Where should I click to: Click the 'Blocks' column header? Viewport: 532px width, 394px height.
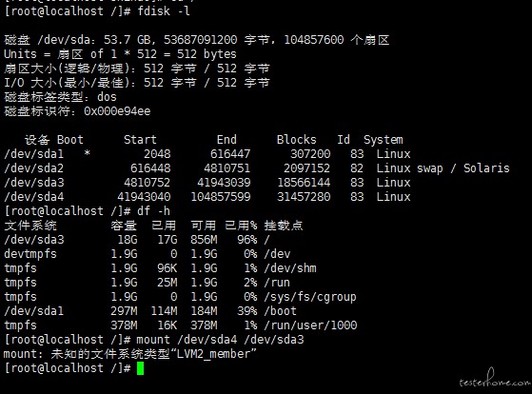297,140
